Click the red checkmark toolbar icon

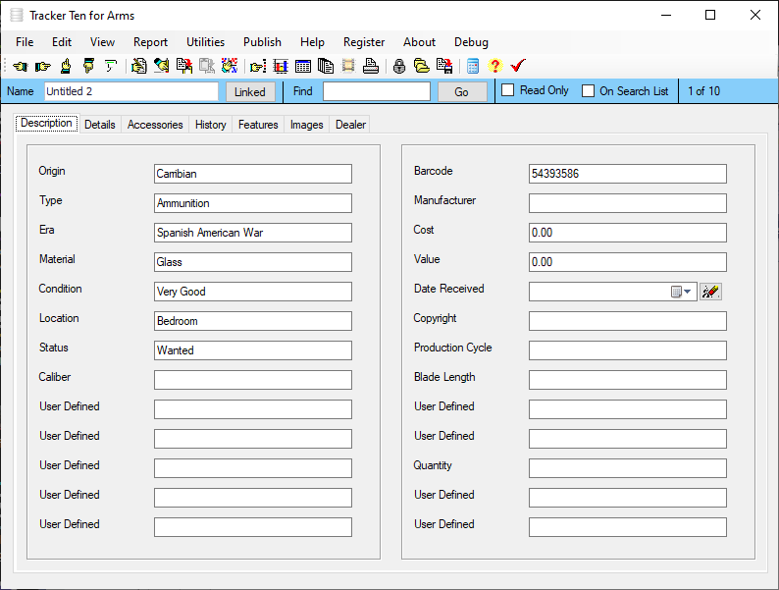click(x=518, y=67)
